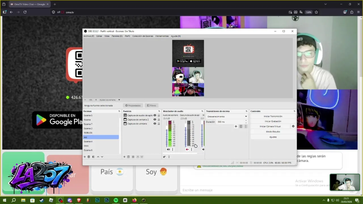Hide the Captura de audio de aplic source
Screen dimensions: 363x204
155,115
